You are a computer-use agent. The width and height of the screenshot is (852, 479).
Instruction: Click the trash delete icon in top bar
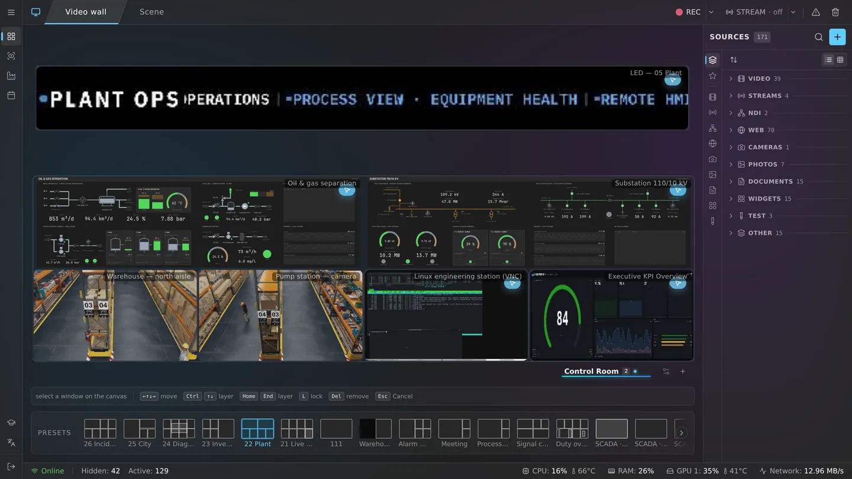[835, 12]
